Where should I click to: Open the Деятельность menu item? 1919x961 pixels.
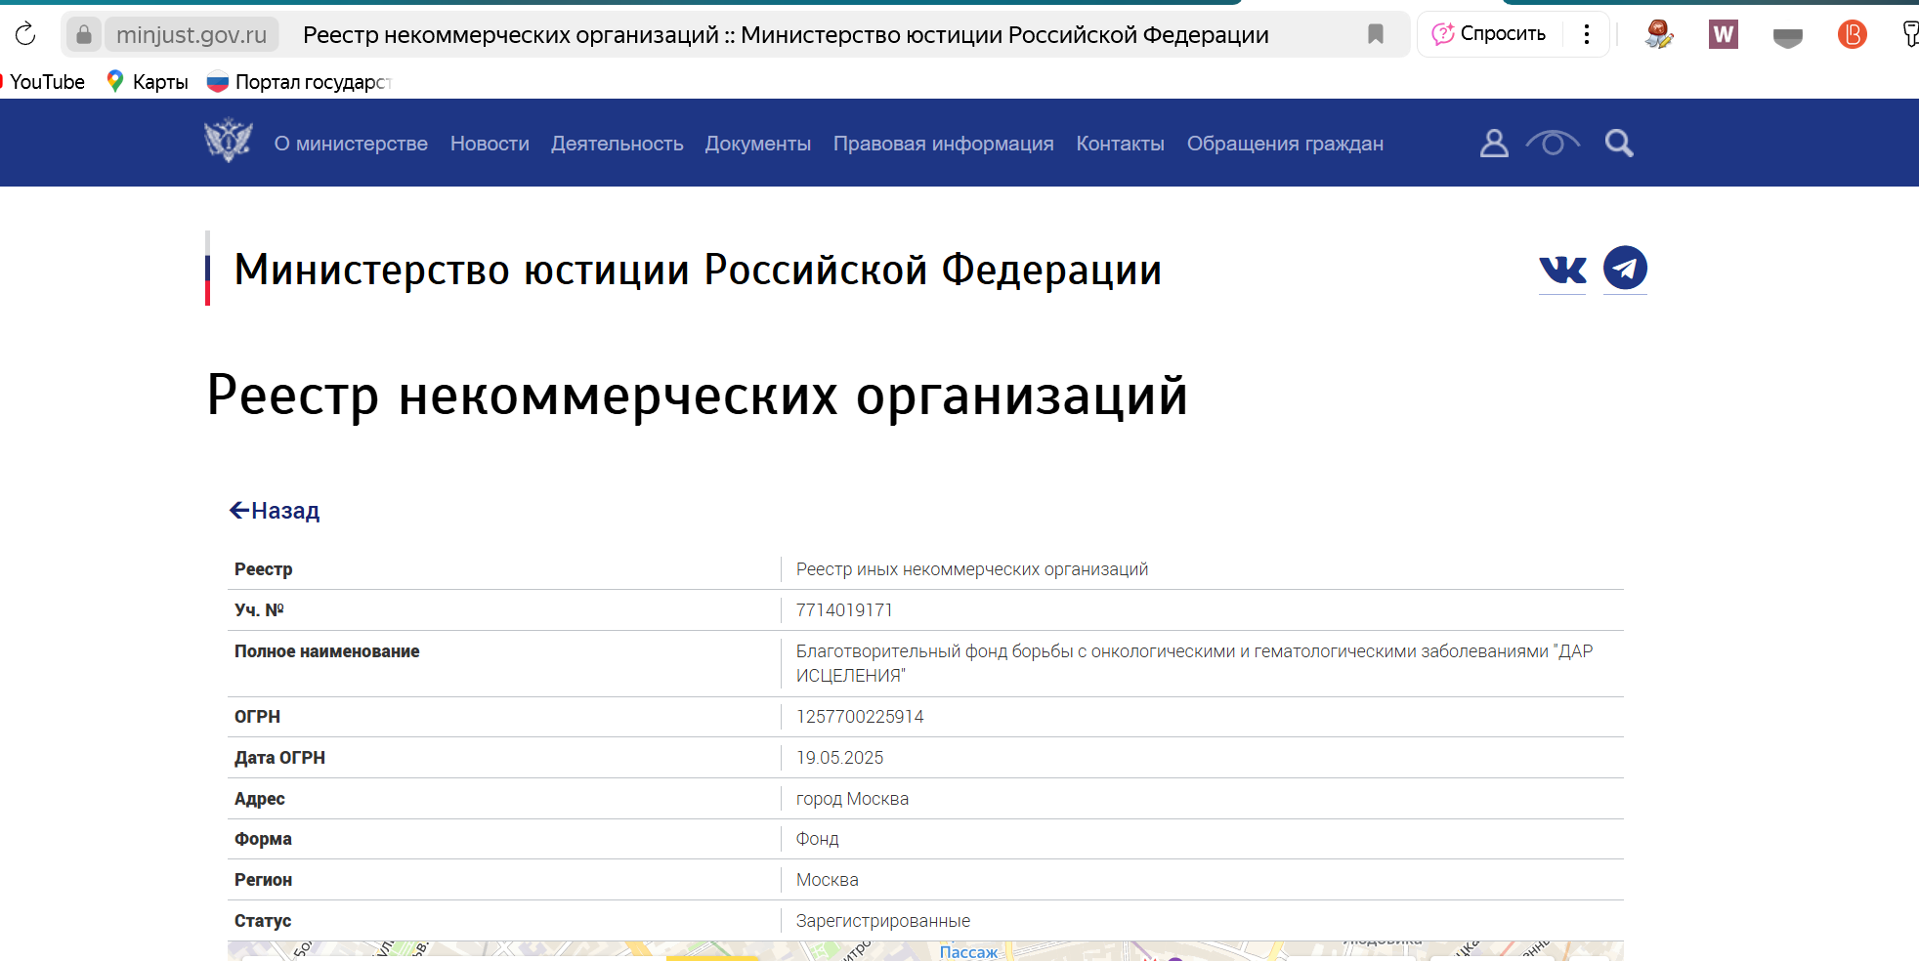pyautogui.click(x=618, y=144)
